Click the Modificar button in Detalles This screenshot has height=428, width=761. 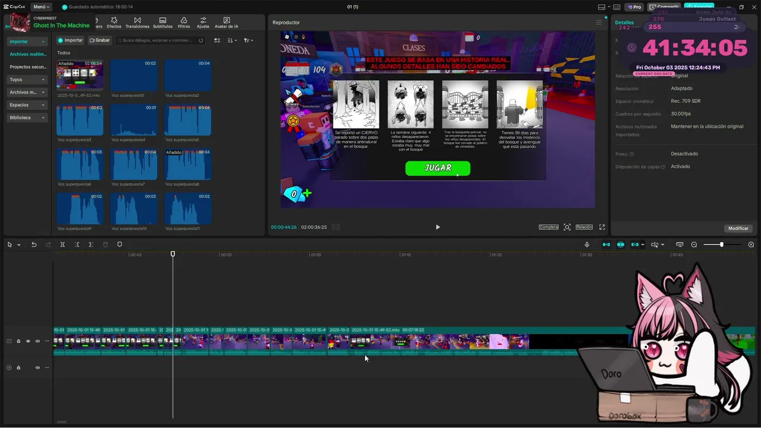tap(738, 228)
